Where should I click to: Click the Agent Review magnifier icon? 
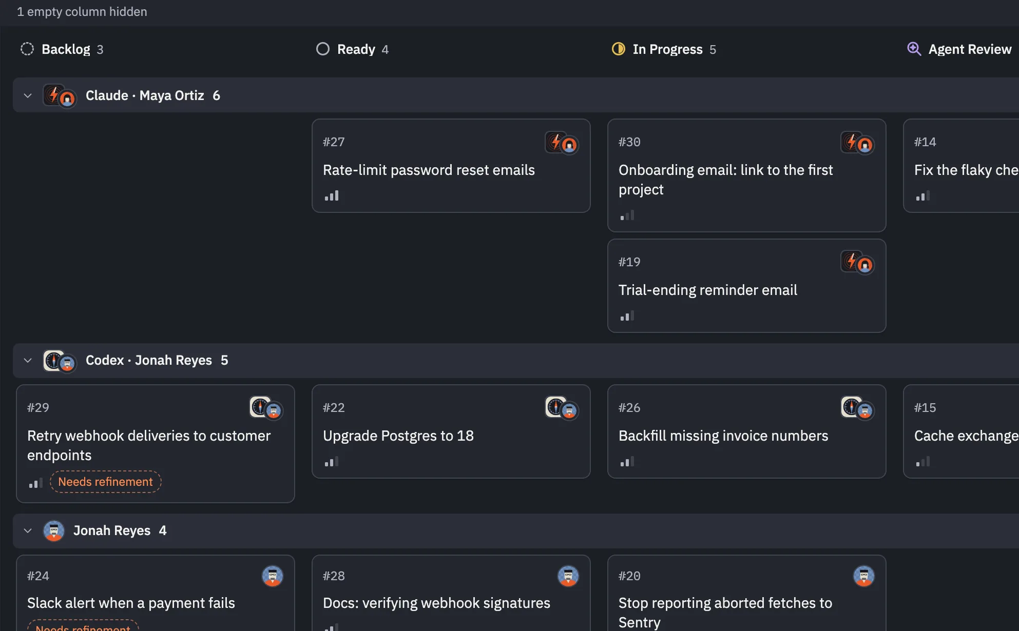(914, 49)
